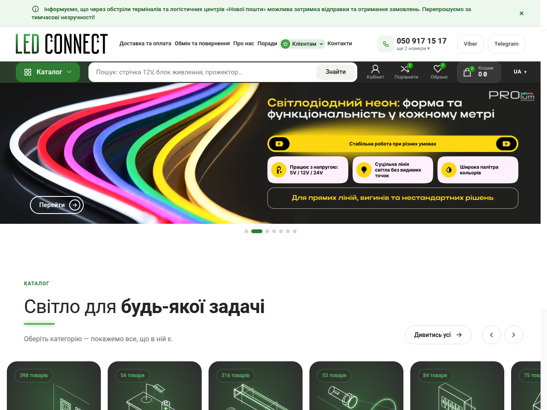The height and width of the screenshot is (410, 547).
Task: Go to Про нас page
Action: point(244,44)
